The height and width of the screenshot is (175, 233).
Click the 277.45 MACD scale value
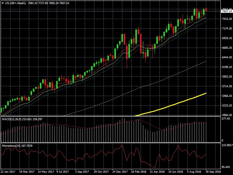coord(226,119)
